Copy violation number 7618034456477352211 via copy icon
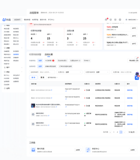This screenshot has height=160, width=140. click(x=66, y=107)
